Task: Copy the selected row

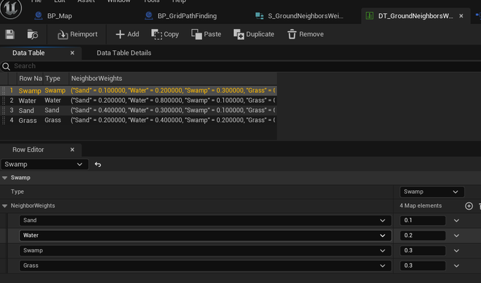Action: pos(165,34)
